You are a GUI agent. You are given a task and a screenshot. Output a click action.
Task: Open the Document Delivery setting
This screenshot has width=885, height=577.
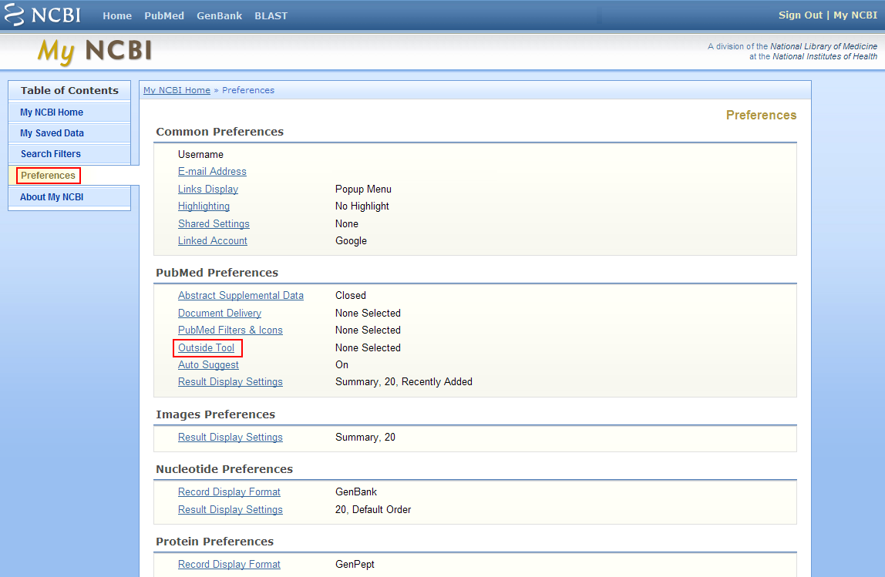tap(220, 313)
